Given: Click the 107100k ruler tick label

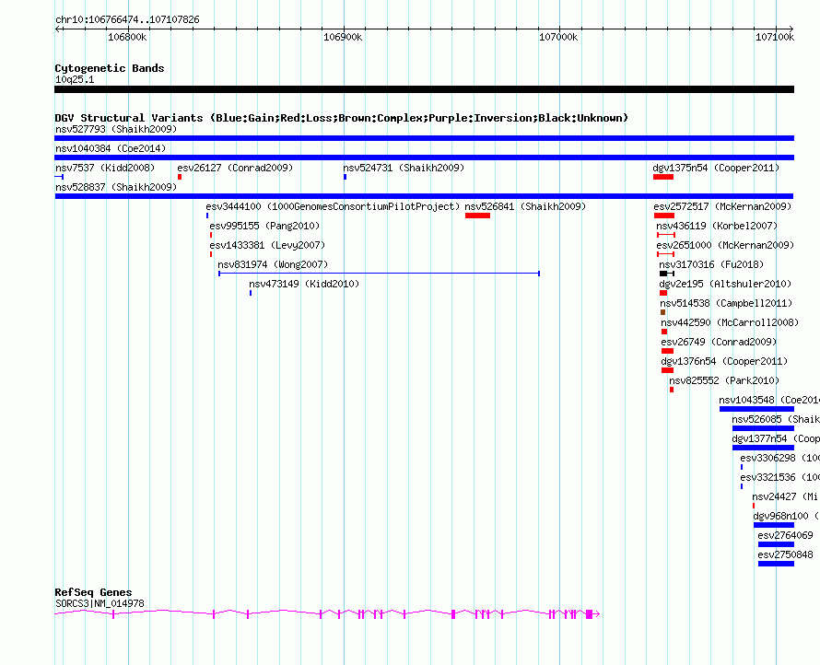Looking at the screenshot, I should point(775,37).
